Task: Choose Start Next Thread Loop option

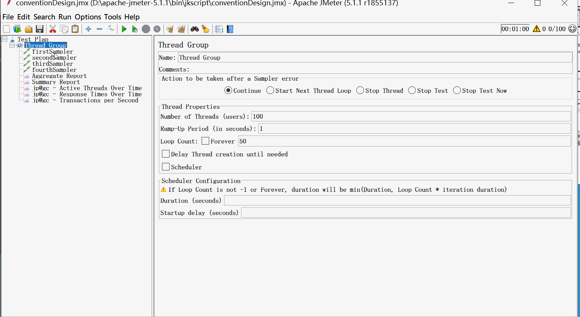Action: click(x=270, y=91)
